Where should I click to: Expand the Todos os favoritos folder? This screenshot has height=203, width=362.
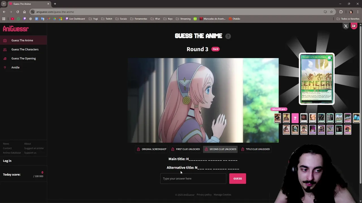click(x=348, y=19)
